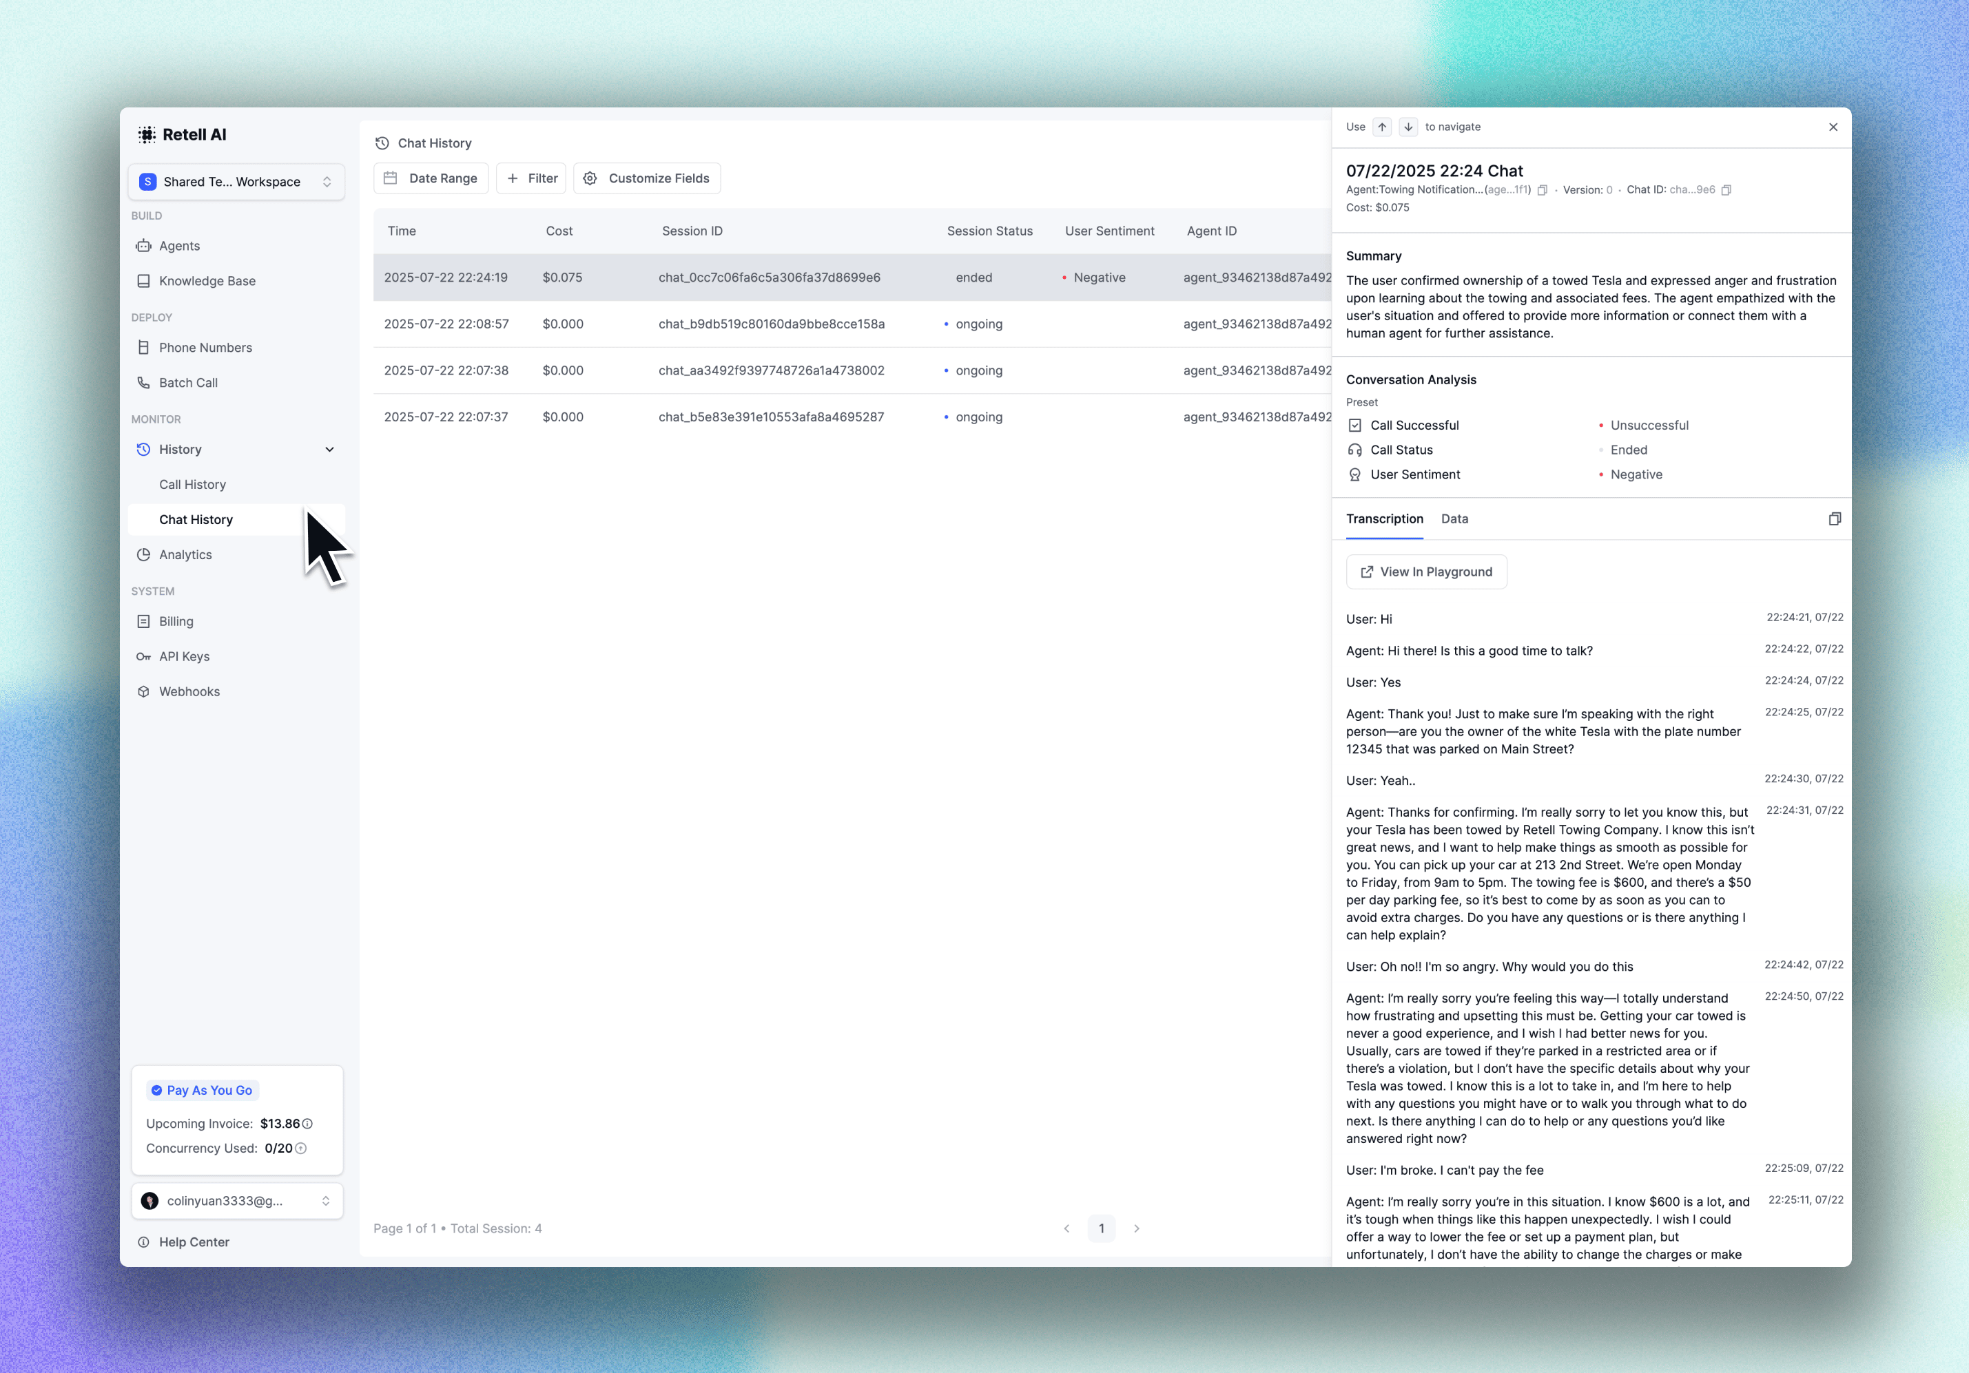Click the info icon next to Upcoming Invoice

pos(307,1124)
